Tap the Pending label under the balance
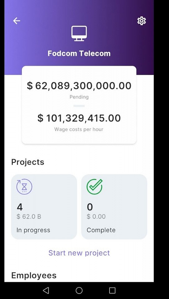 [79, 97]
